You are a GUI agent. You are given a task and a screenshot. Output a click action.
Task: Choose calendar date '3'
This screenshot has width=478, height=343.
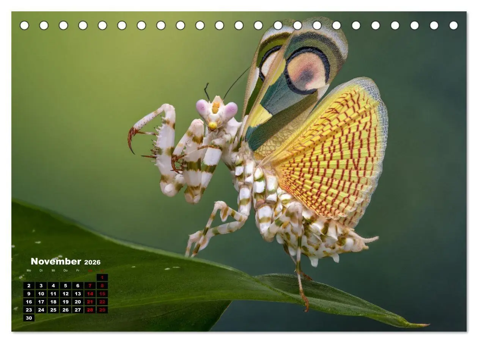click(41, 286)
